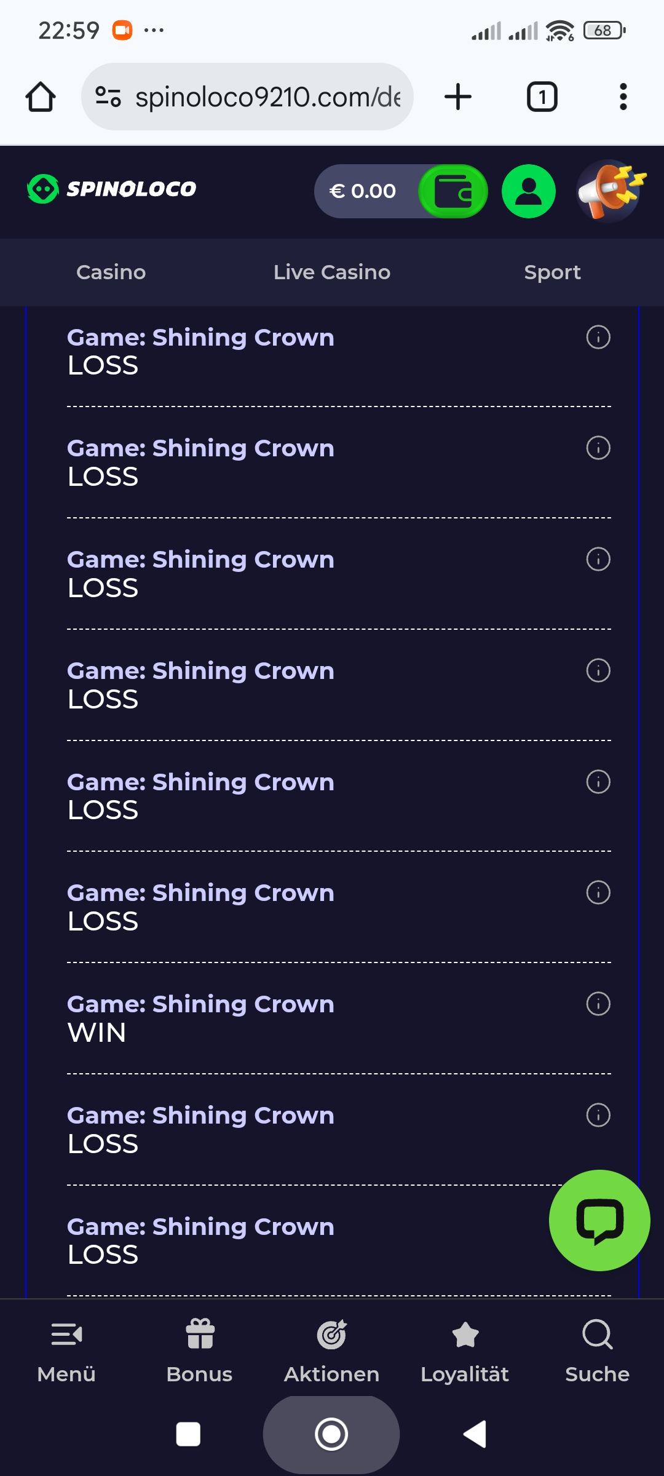Viewport: 664px width, 1476px height.
Task: Show info for the first Shining Crown entry
Action: [598, 337]
